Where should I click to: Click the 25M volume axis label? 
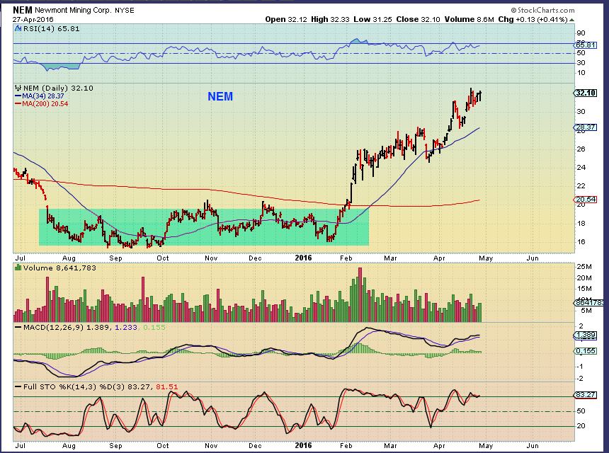click(584, 267)
